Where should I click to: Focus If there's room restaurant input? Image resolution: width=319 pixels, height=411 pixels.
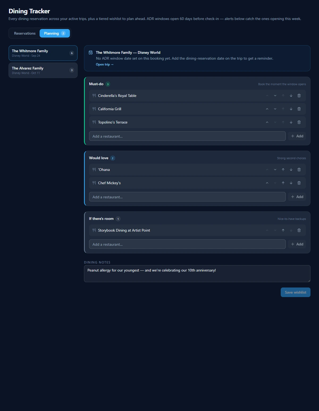click(x=187, y=244)
